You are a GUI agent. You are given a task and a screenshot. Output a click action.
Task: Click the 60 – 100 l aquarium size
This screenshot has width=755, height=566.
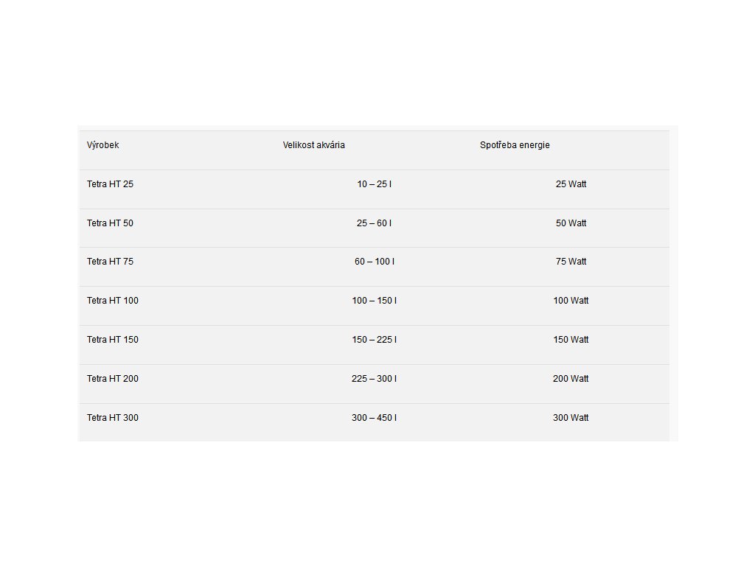[374, 262]
